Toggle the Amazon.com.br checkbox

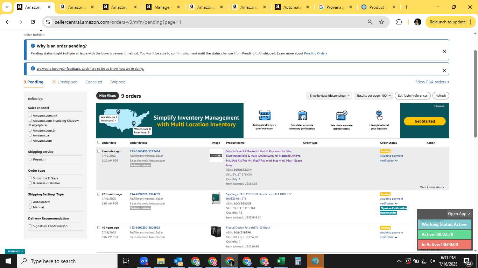point(30,130)
